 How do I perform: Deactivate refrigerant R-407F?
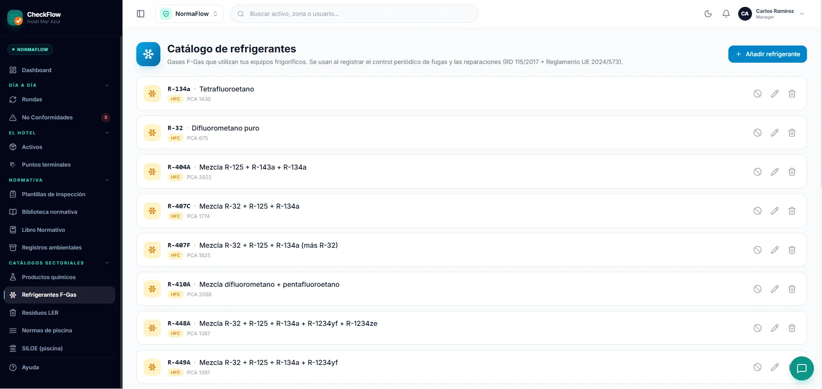758,250
